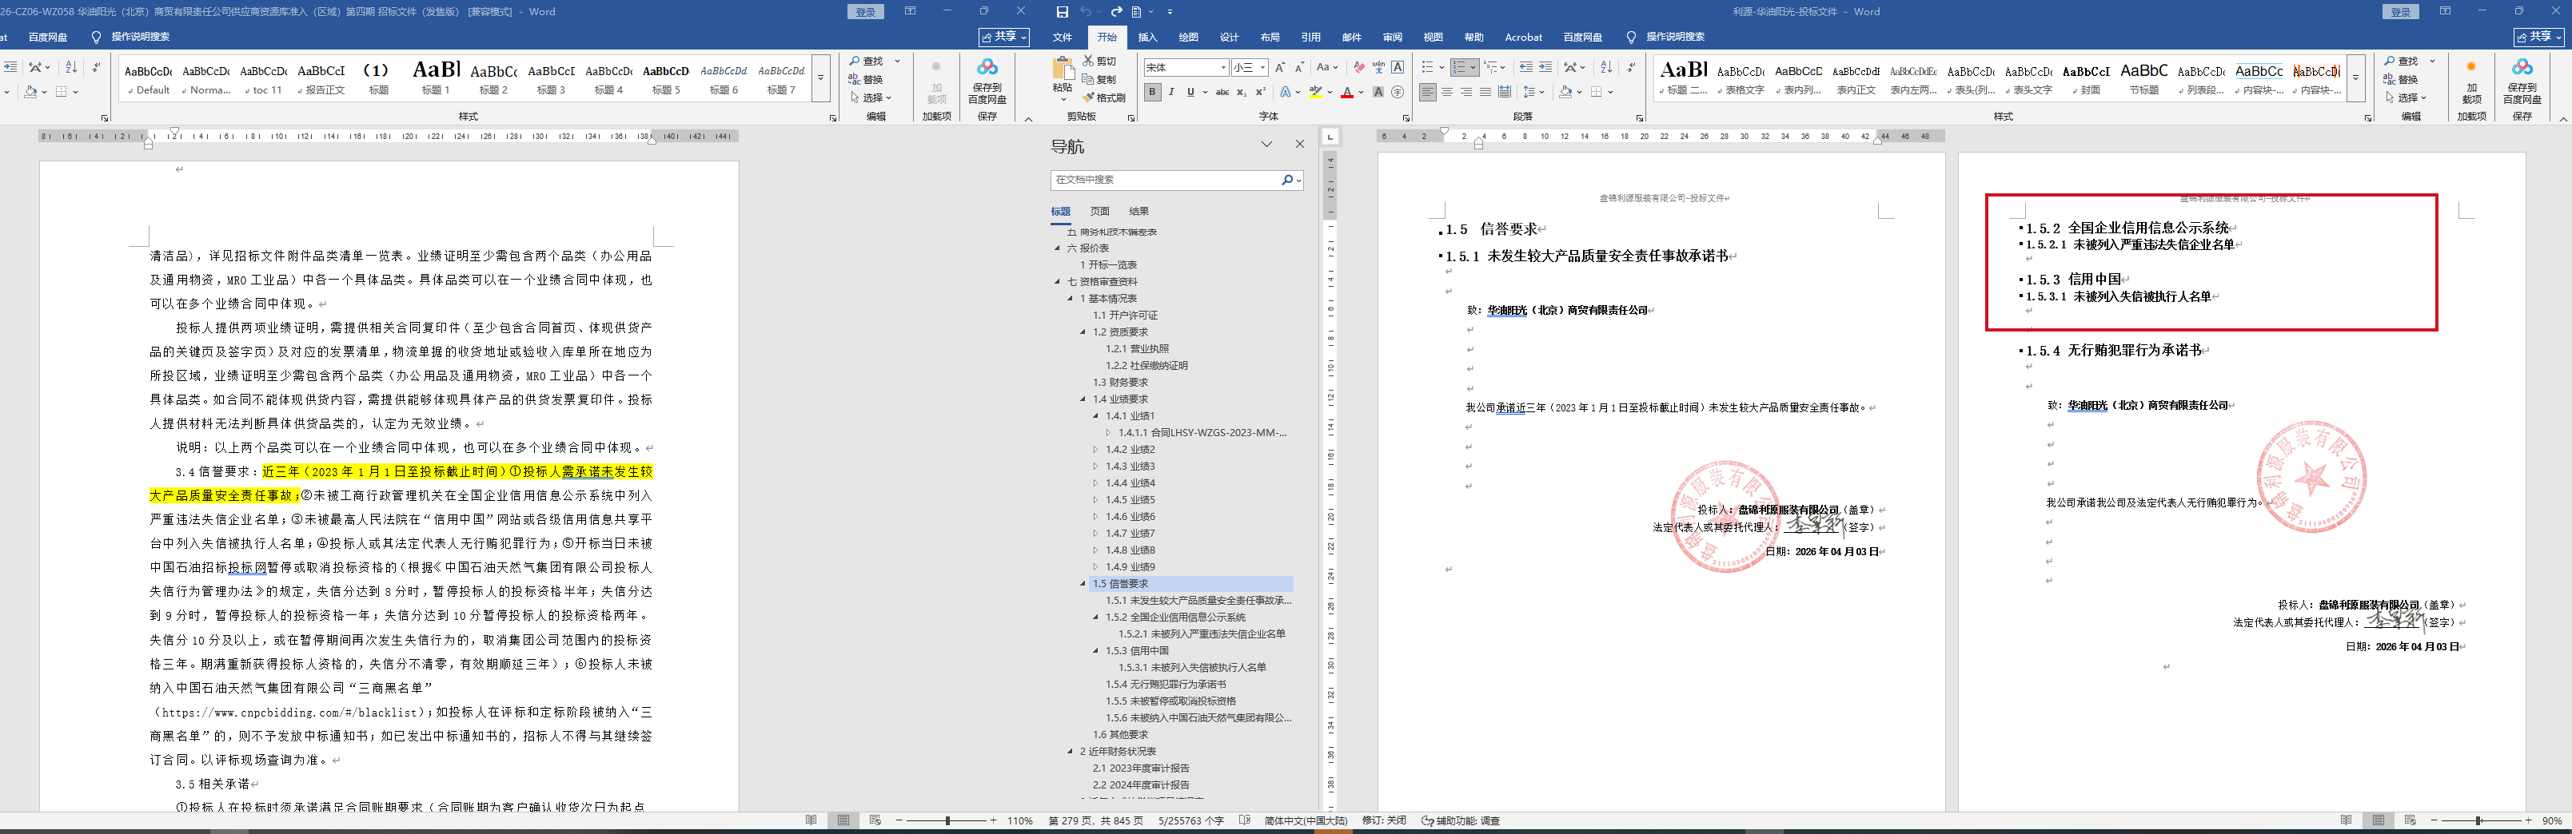Open the phonetic guide (wén) tool
Image resolution: width=2572 pixels, height=834 pixels.
[1378, 67]
